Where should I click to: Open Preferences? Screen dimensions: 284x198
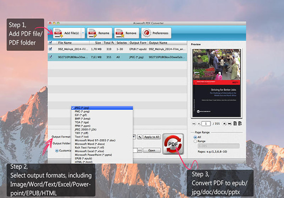(156, 33)
